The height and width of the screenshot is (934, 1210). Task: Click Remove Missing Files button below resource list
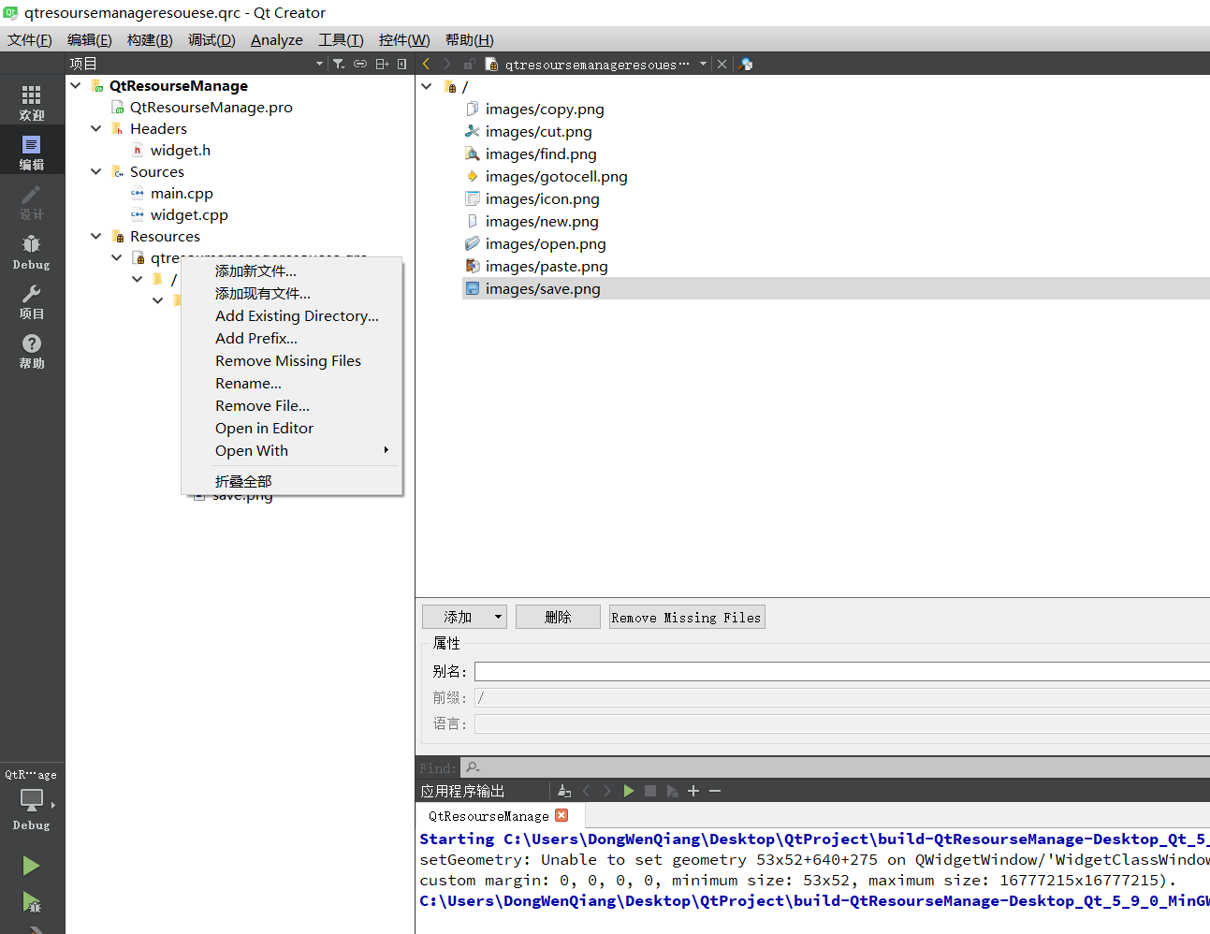tap(687, 617)
